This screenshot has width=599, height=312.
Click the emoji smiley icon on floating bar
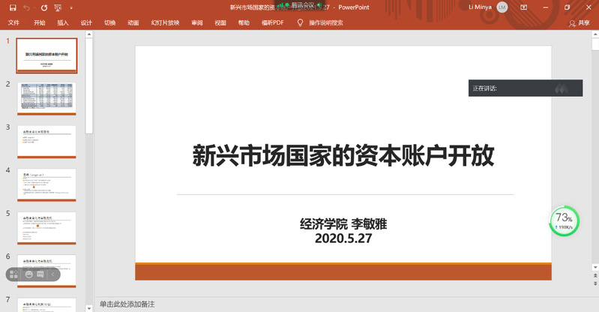coord(29,274)
